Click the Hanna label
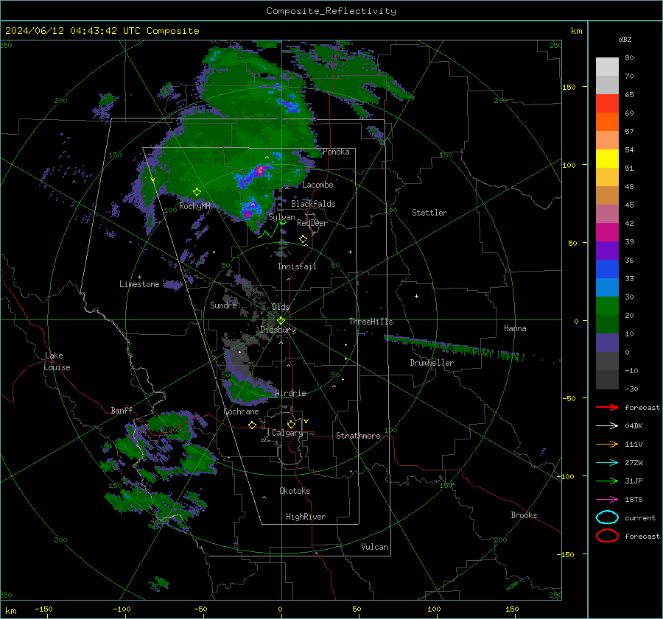This screenshot has height=619, width=663. point(515,328)
